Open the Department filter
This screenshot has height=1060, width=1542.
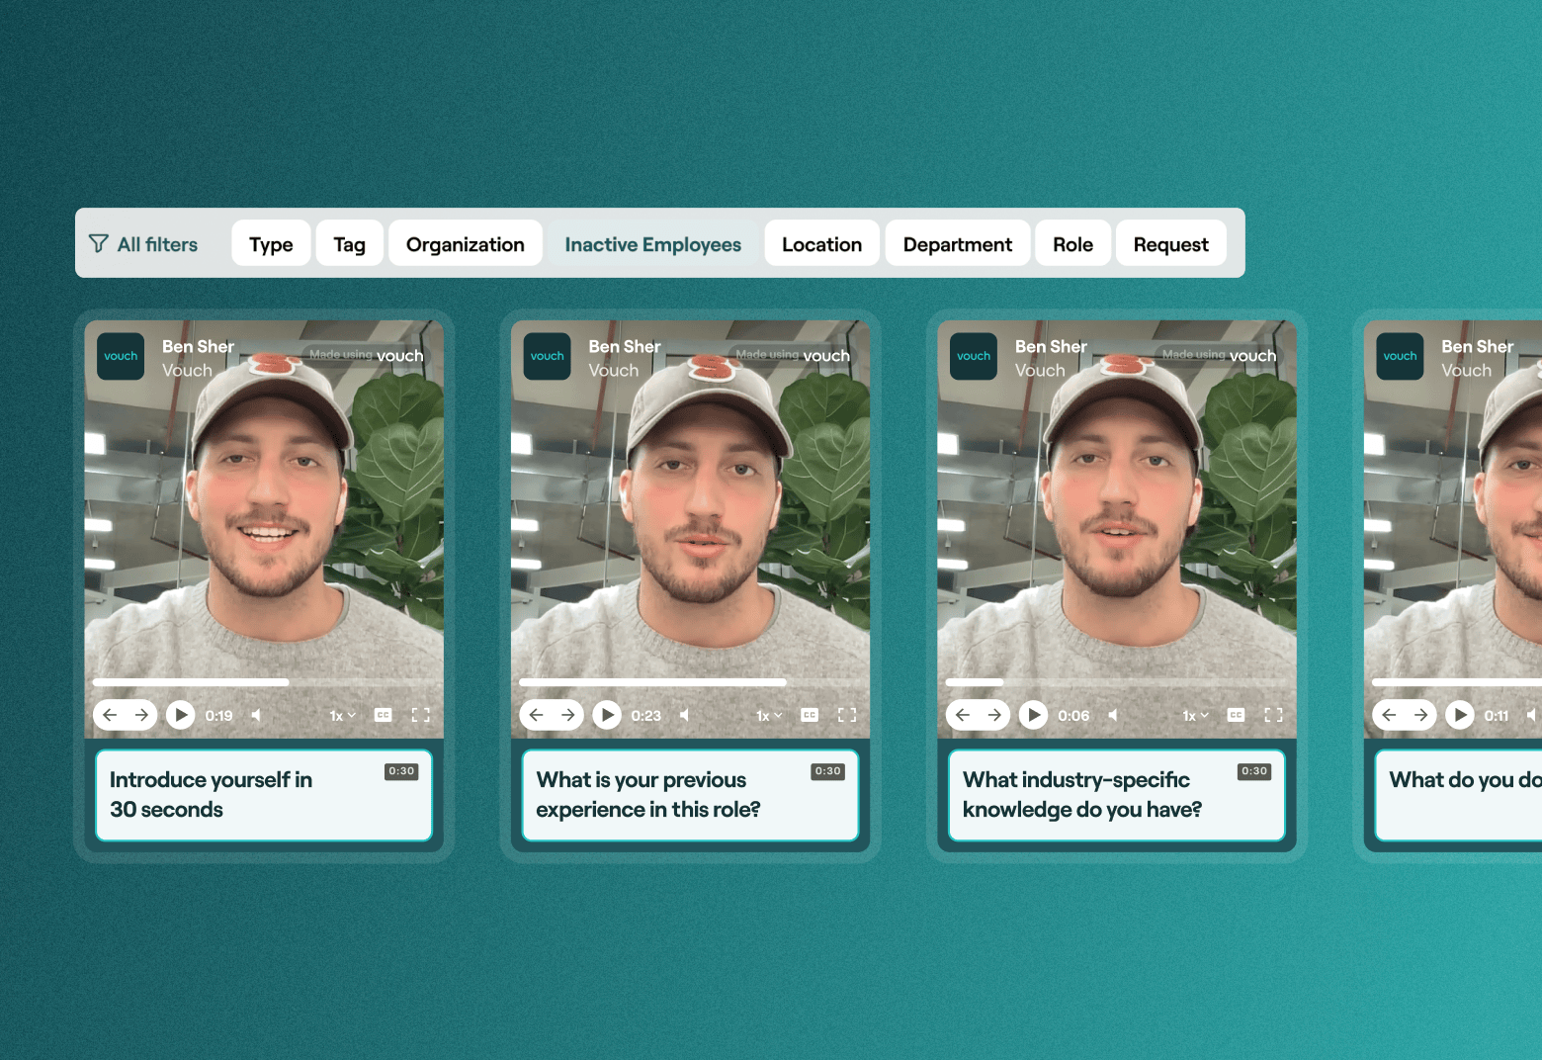(x=957, y=243)
